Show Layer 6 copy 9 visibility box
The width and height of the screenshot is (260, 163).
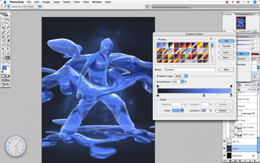click(x=224, y=134)
